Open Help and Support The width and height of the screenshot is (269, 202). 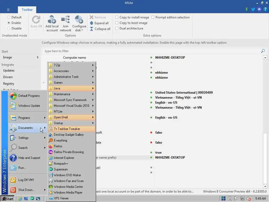click(28, 158)
